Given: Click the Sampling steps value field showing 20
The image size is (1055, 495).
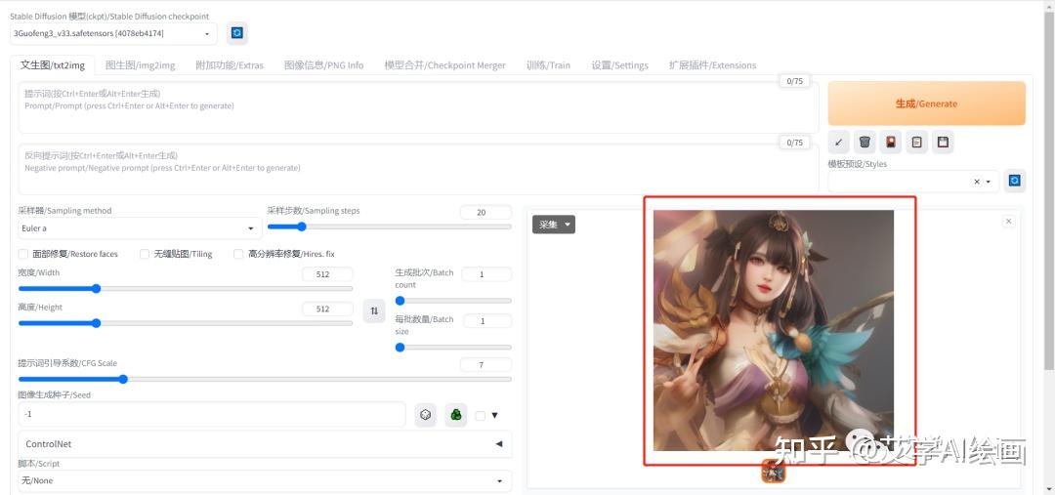Looking at the screenshot, I should (x=485, y=213).
